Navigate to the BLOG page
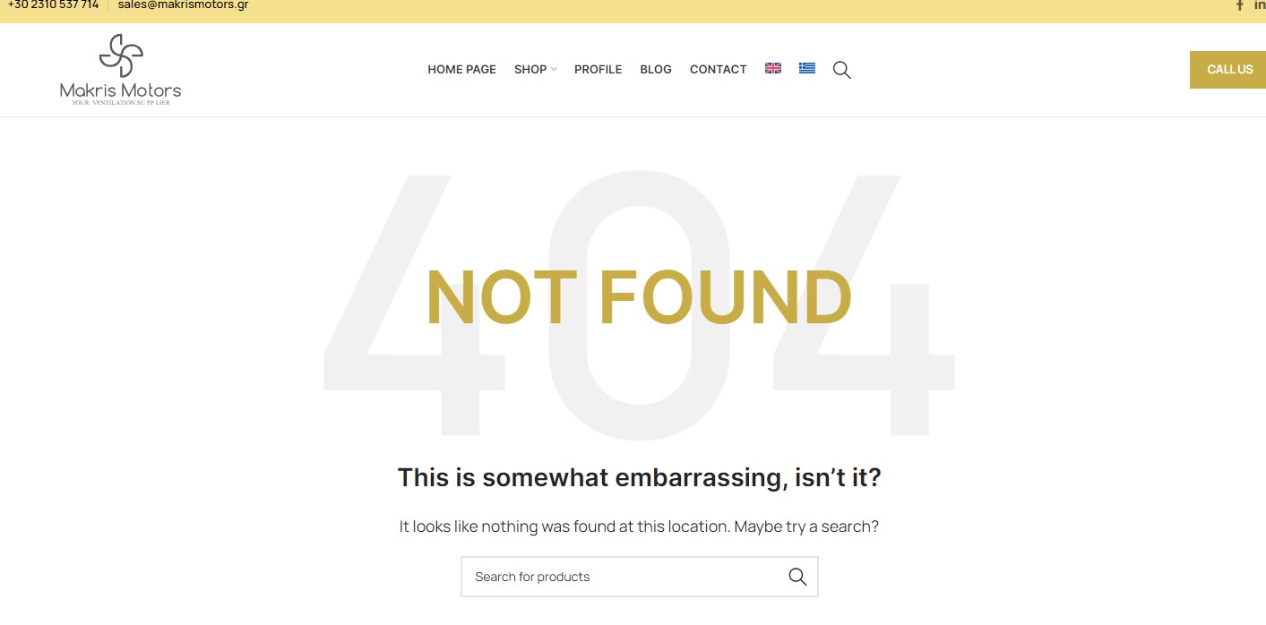The height and width of the screenshot is (625, 1266). [656, 70]
